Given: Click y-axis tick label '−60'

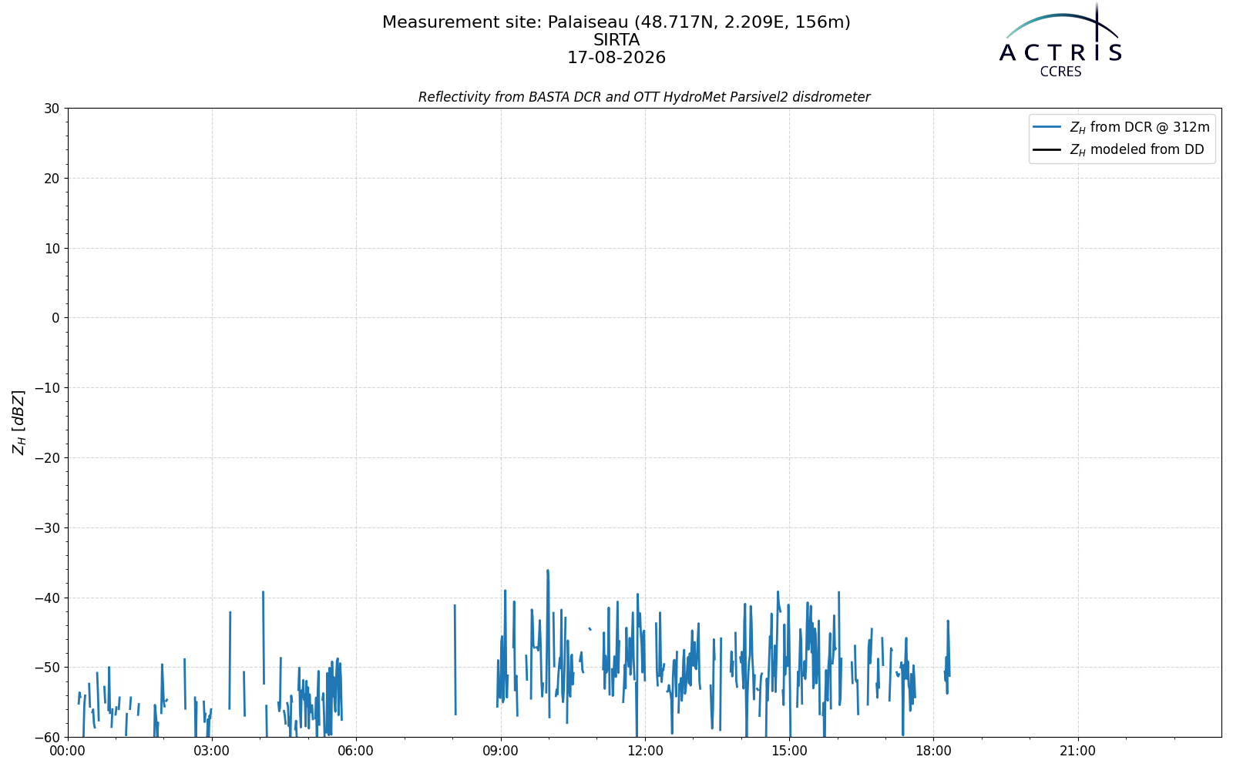Looking at the screenshot, I should point(46,738).
